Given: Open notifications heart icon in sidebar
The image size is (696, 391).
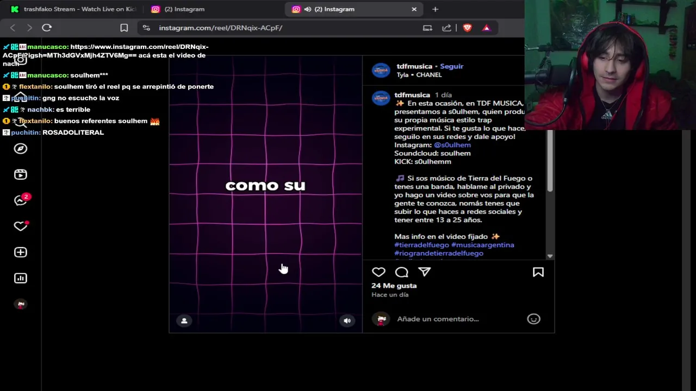Looking at the screenshot, I should pos(21,226).
